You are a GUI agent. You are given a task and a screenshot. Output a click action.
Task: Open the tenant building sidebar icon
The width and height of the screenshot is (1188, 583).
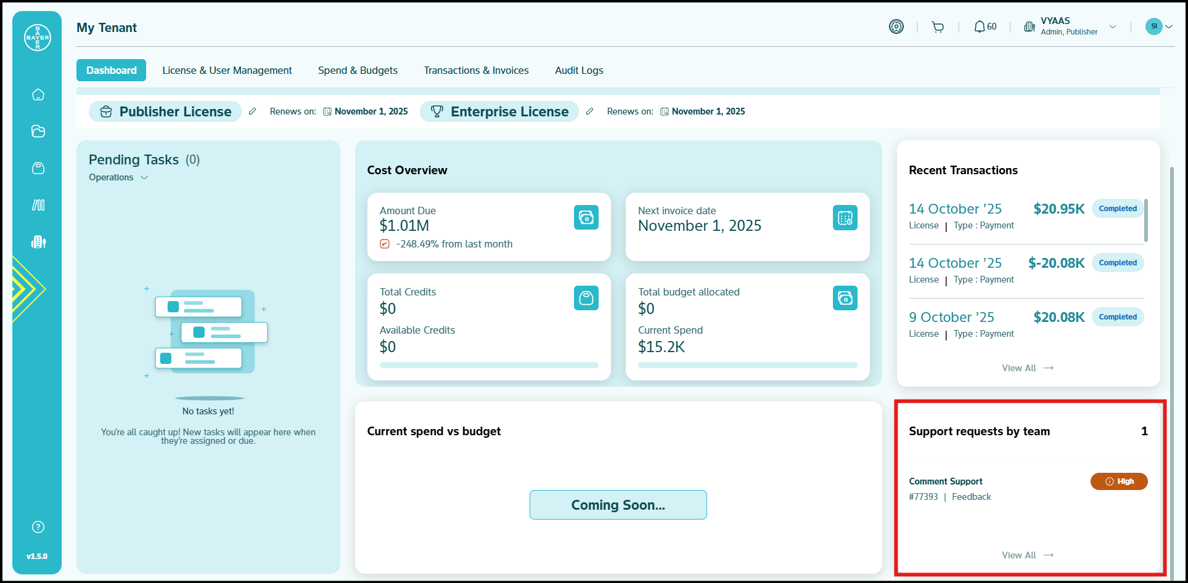pos(38,242)
